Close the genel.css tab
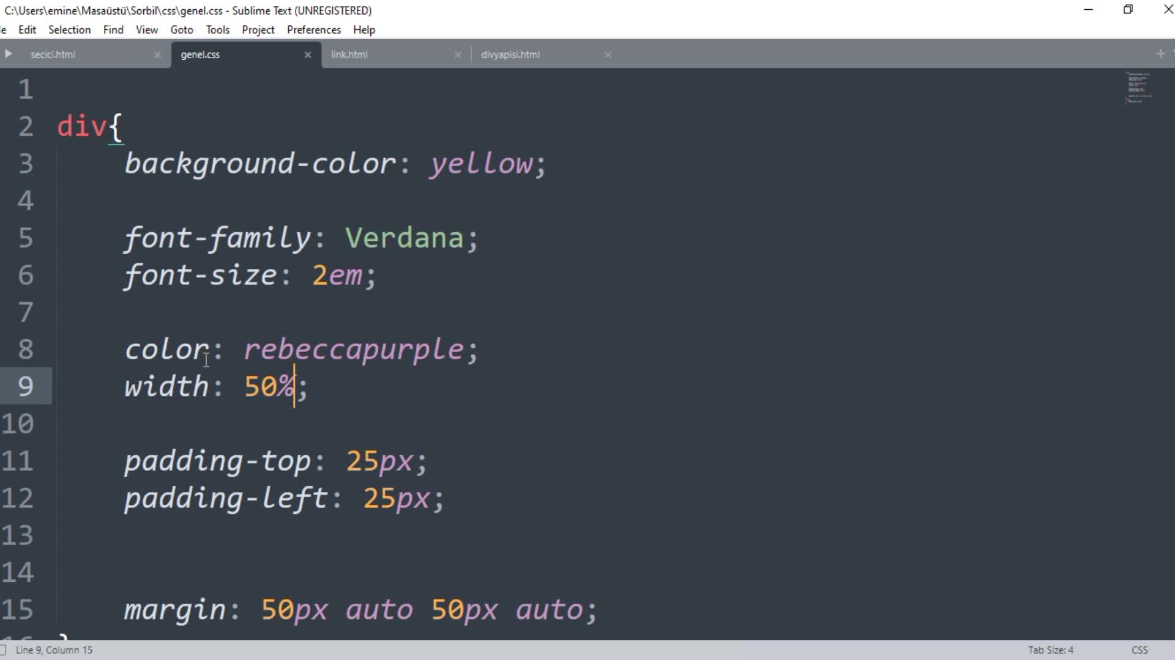The image size is (1175, 660). [x=308, y=54]
